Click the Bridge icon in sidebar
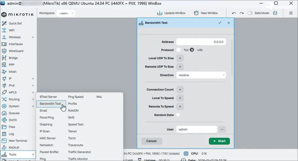The height and width of the screenshot is (161, 298). click(4, 58)
